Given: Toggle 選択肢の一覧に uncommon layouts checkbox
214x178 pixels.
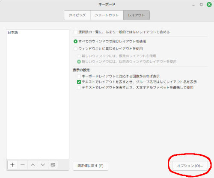Looking at the screenshot, I should [x=75, y=32].
